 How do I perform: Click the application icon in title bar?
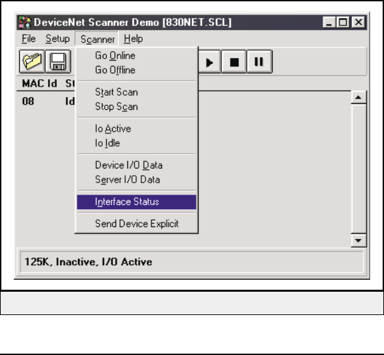pos(25,23)
